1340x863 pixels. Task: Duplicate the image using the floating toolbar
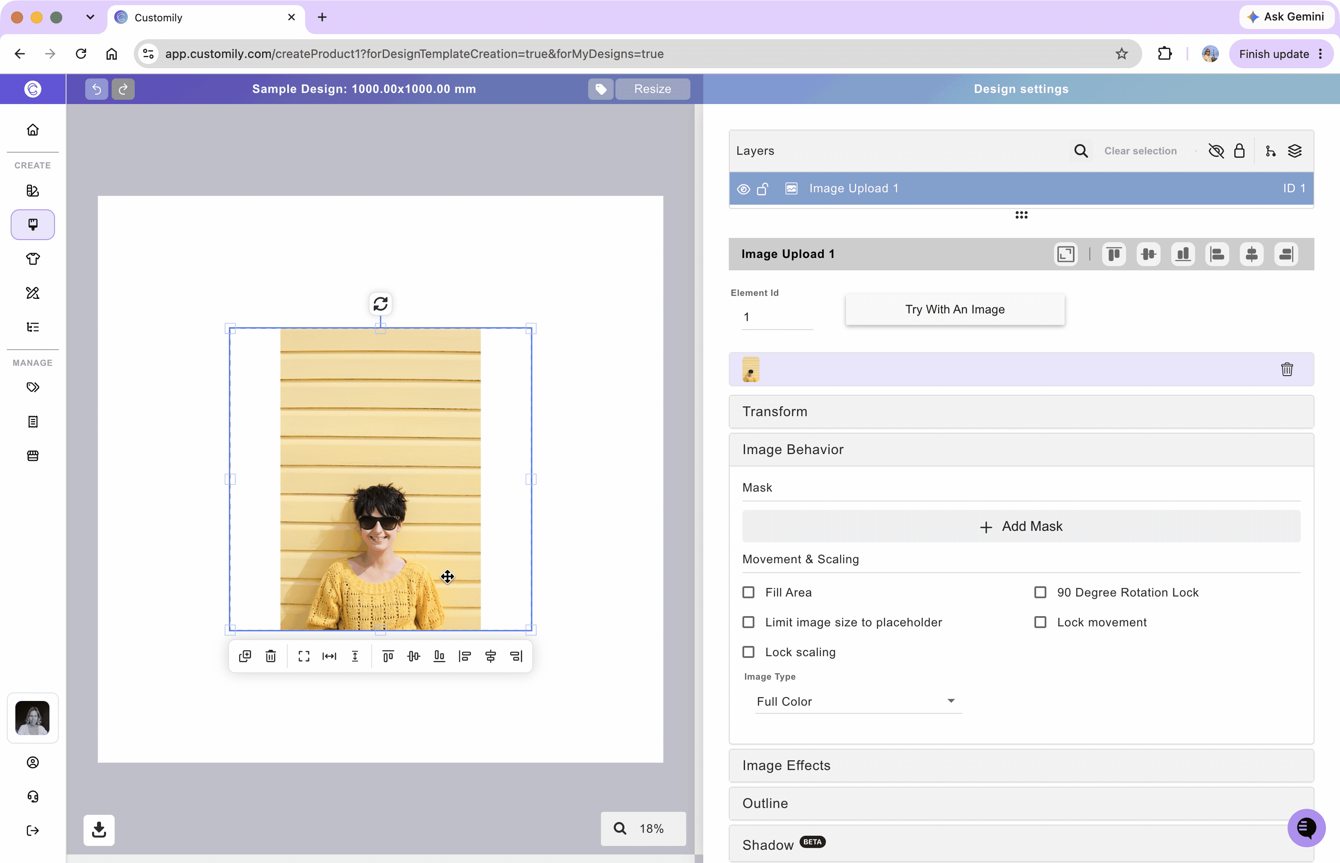click(x=245, y=656)
